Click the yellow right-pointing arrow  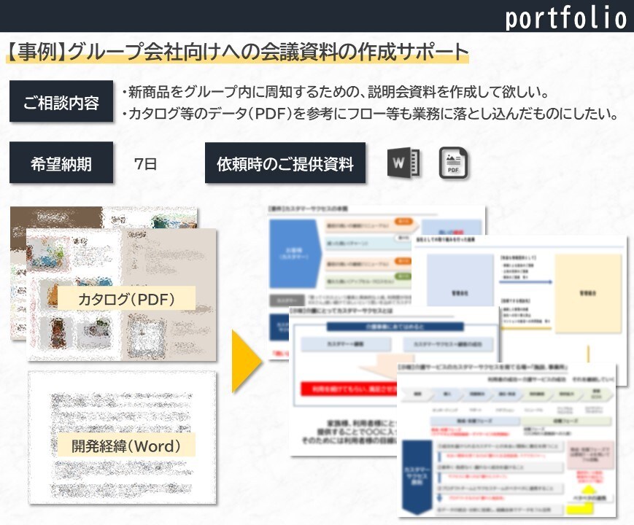click(247, 362)
